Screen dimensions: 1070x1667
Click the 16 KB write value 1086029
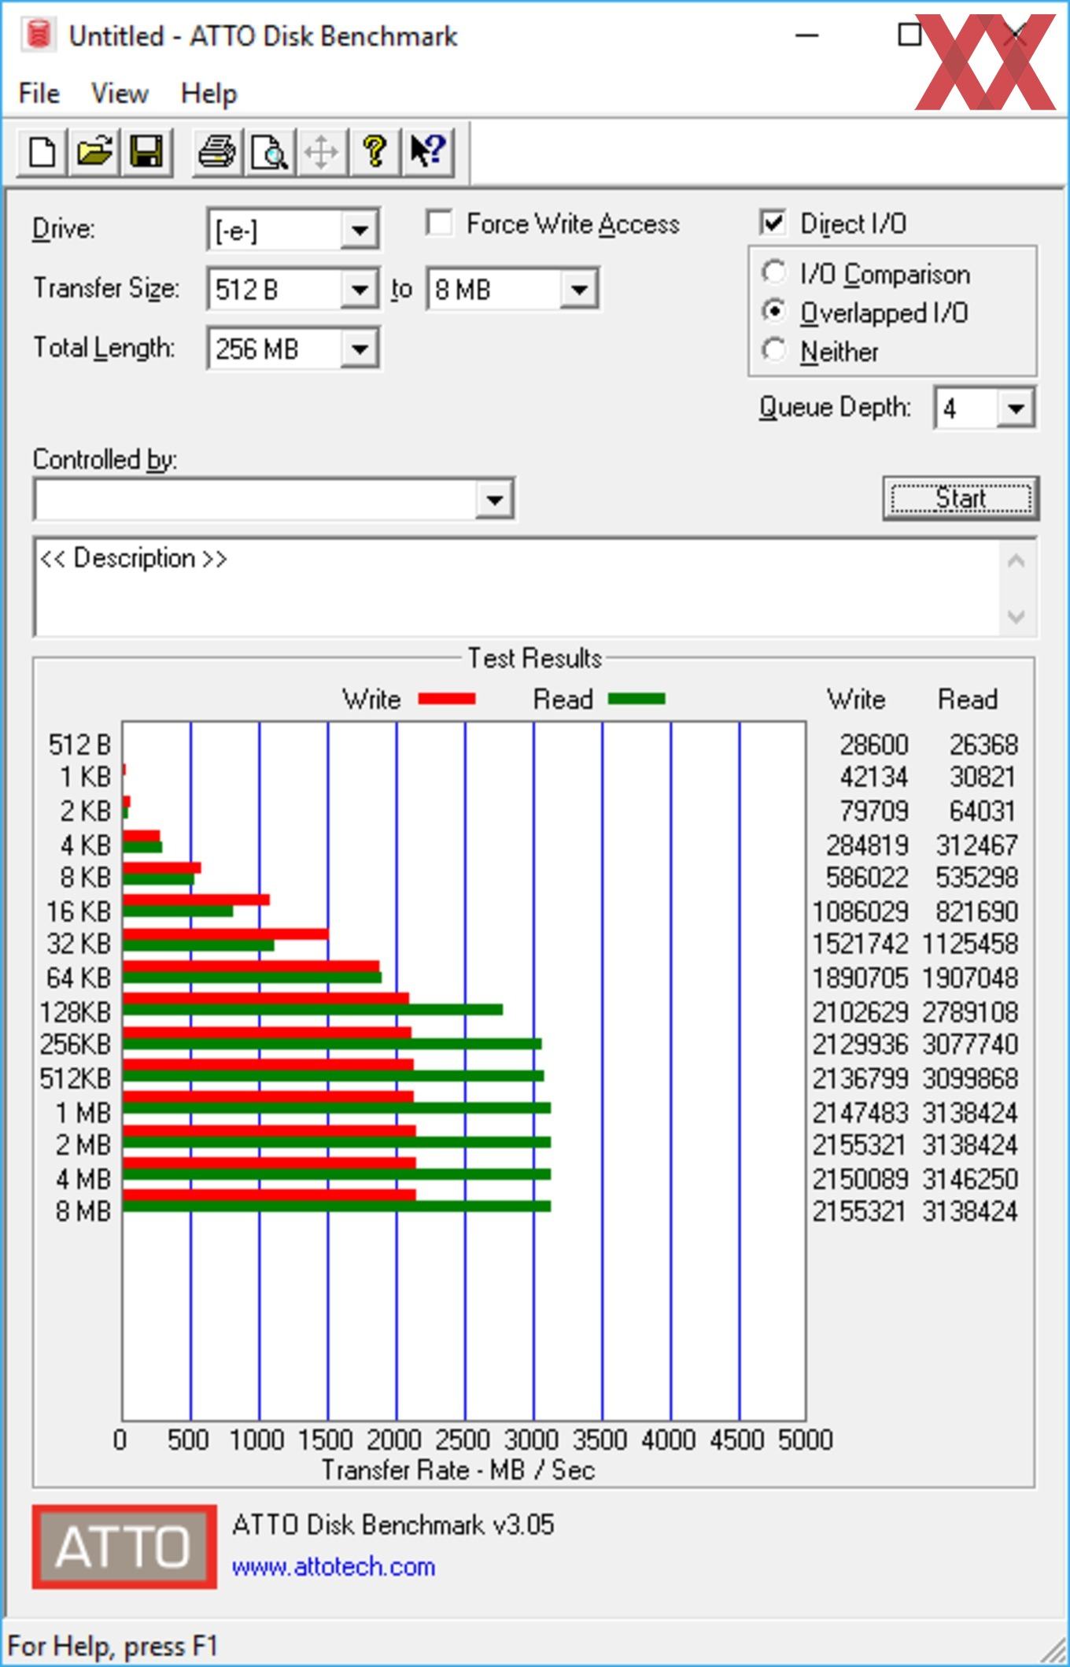[x=860, y=911]
